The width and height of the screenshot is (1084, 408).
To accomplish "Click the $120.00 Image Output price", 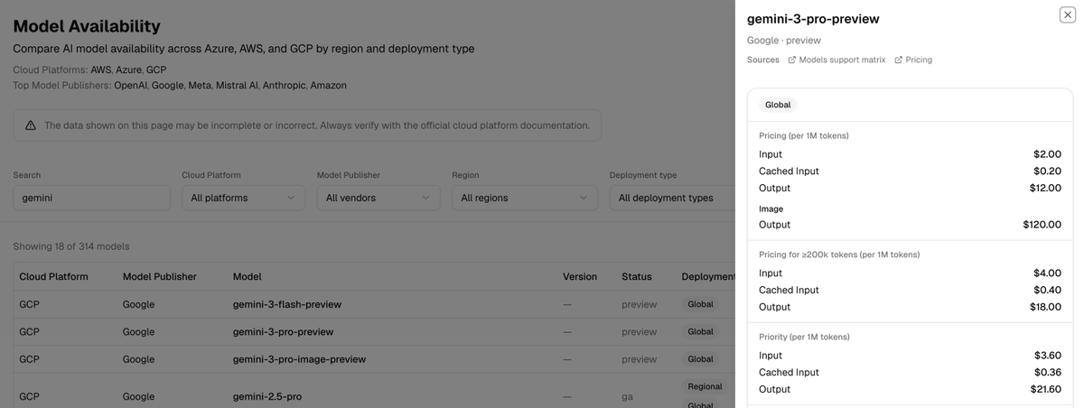I will point(1042,225).
